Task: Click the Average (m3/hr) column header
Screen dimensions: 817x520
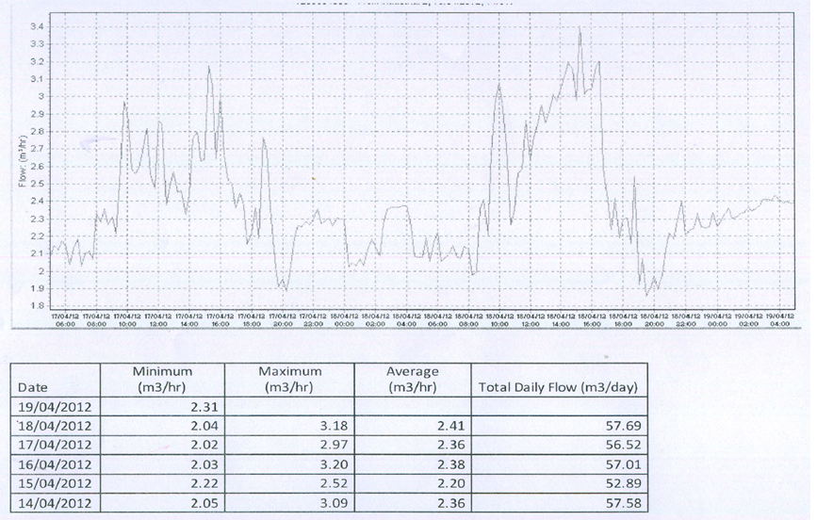Action: pos(412,379)
